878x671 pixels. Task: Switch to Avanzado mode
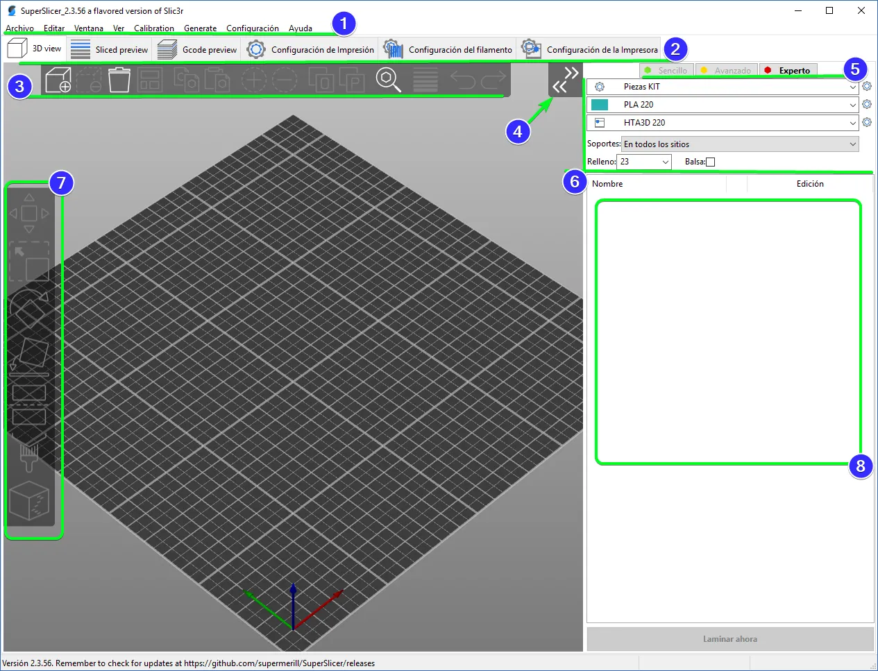click(x=726, y=70)
